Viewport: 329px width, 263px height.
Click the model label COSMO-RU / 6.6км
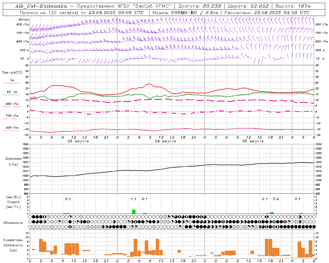coord(195,13)
